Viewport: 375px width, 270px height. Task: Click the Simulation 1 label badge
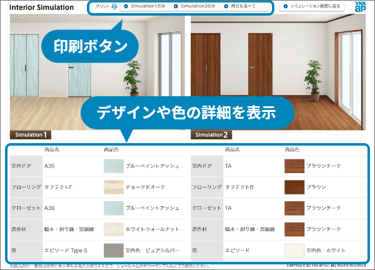tap(31, 134)
